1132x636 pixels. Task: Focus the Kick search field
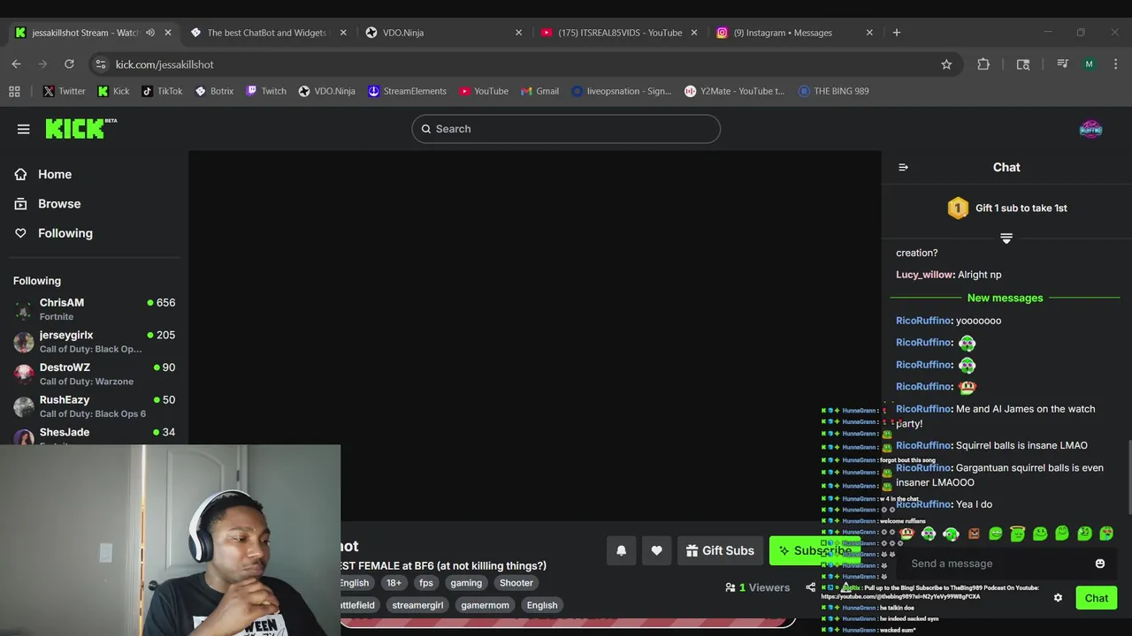point(566,129)
